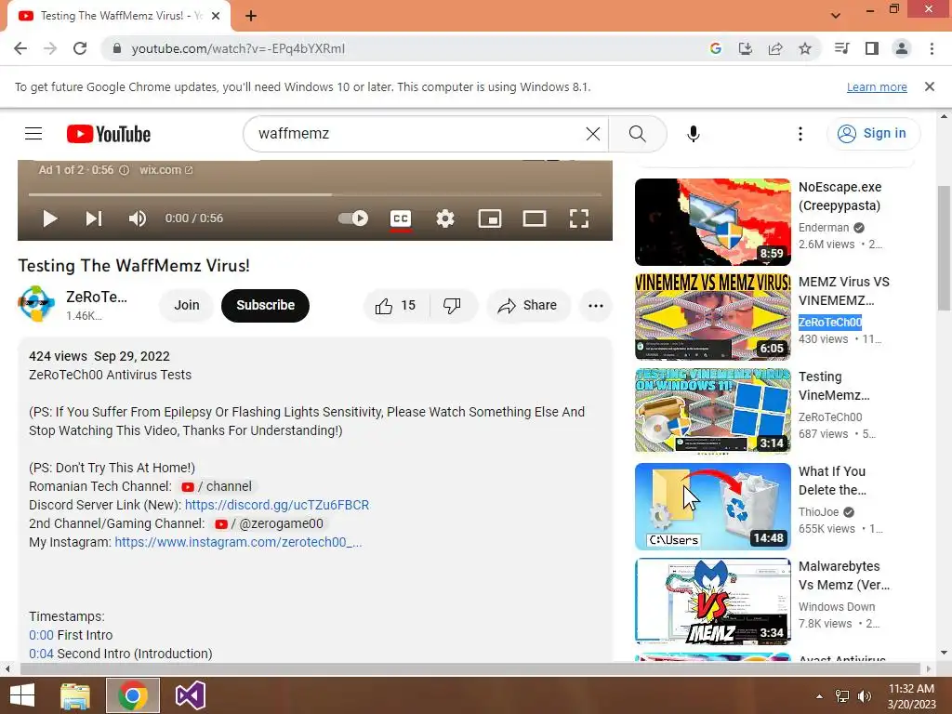Switch to miniplayer
952x714 pixels.
(x=490, y=218)
